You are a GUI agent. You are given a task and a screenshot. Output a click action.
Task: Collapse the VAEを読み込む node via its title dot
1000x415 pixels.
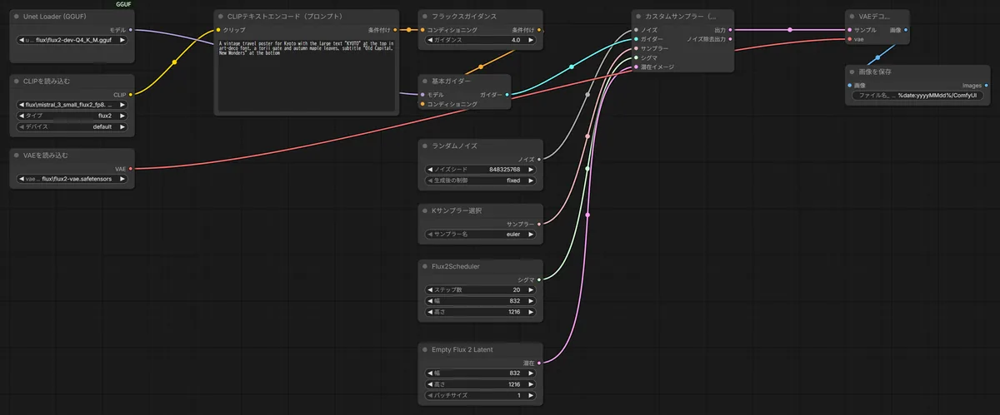[18, 156]
